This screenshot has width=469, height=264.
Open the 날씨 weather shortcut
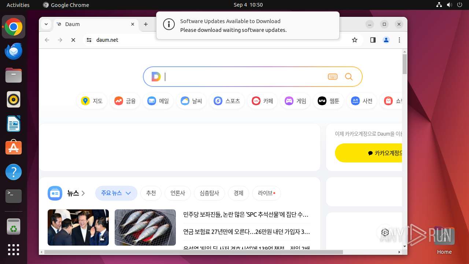point(191,101)
